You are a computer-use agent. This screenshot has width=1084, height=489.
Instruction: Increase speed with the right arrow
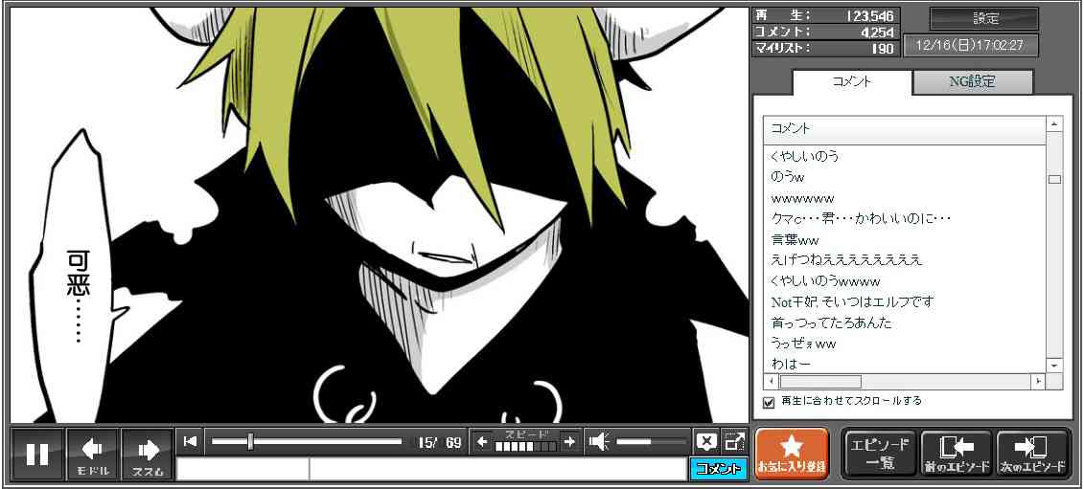click(569, 441)
